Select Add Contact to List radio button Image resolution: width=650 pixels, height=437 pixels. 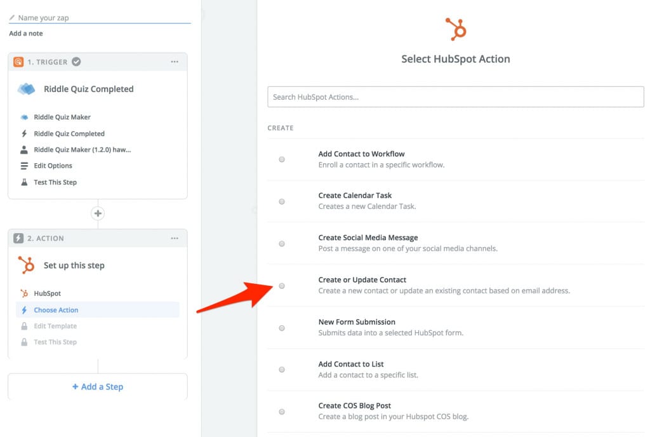click(282, 370)
